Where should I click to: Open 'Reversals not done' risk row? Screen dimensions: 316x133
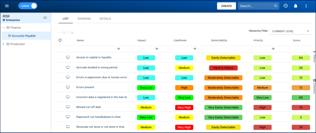(x=100, y=127)
